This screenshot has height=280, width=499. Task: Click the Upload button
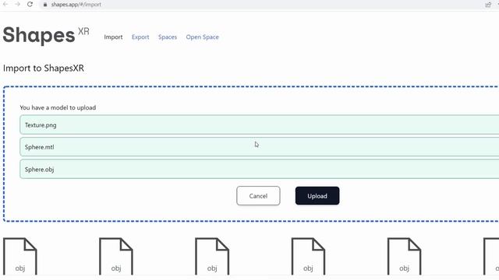(x=317, y=195)
